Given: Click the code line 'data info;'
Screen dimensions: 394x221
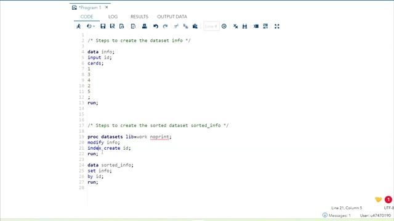Looking at the screenshot, I should (101, 52).
